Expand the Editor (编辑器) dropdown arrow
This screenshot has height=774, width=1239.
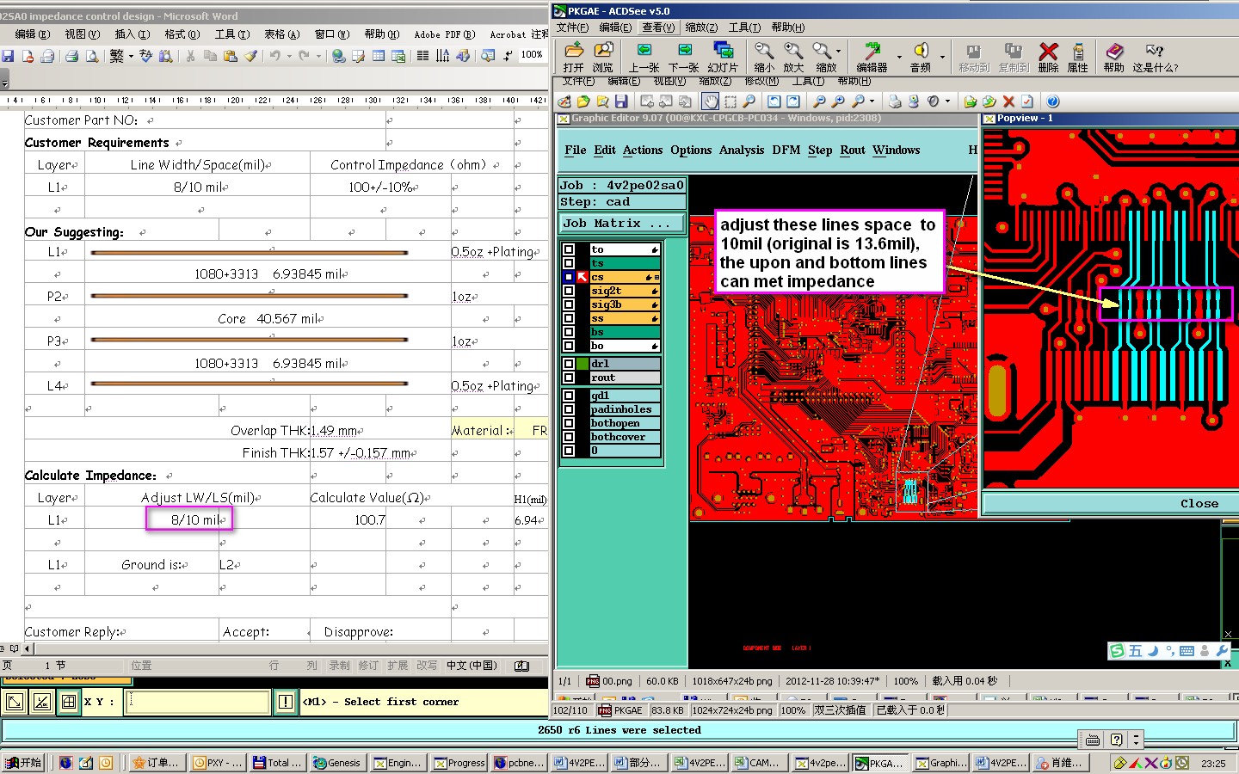[x=899, y=57]
